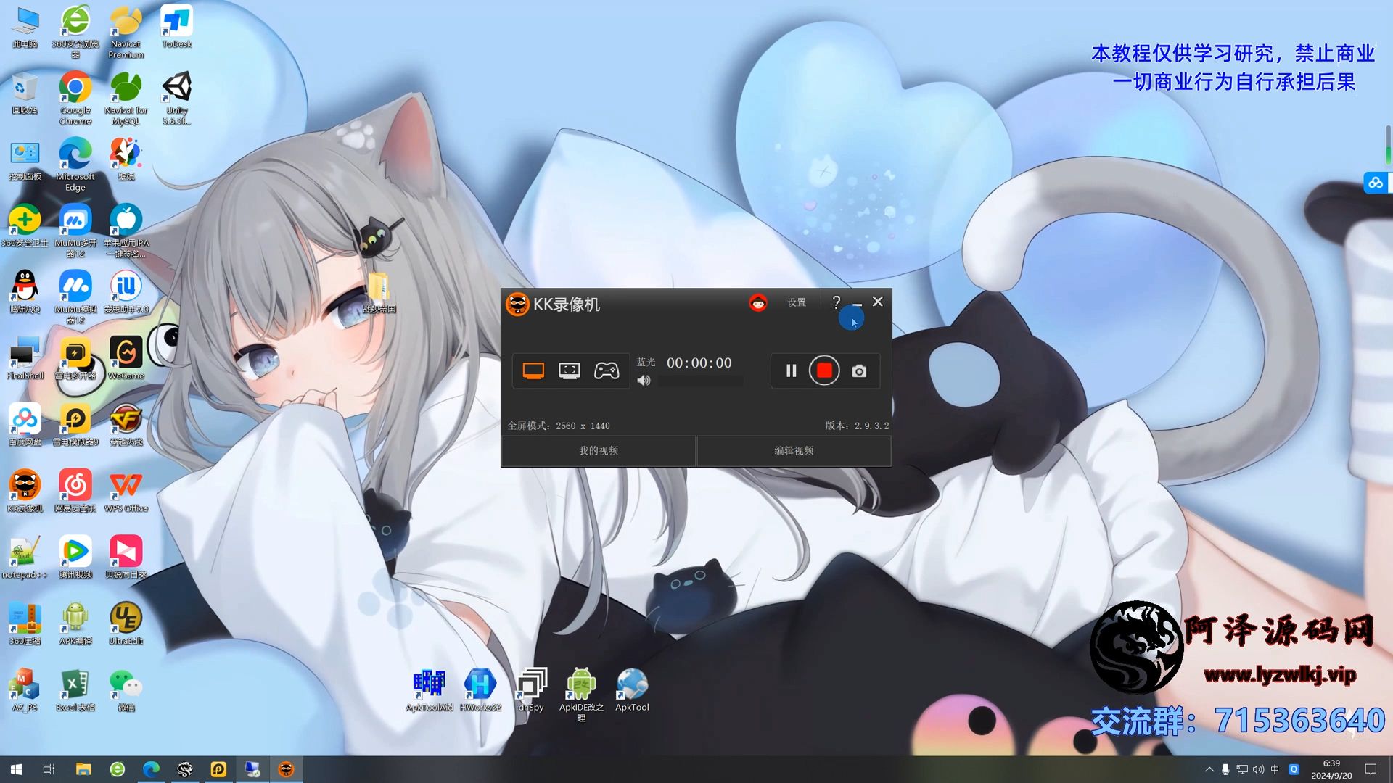
Task: Launch WeGame desktop shortcut
Action: pyautogui.click(x=126, y=359)
